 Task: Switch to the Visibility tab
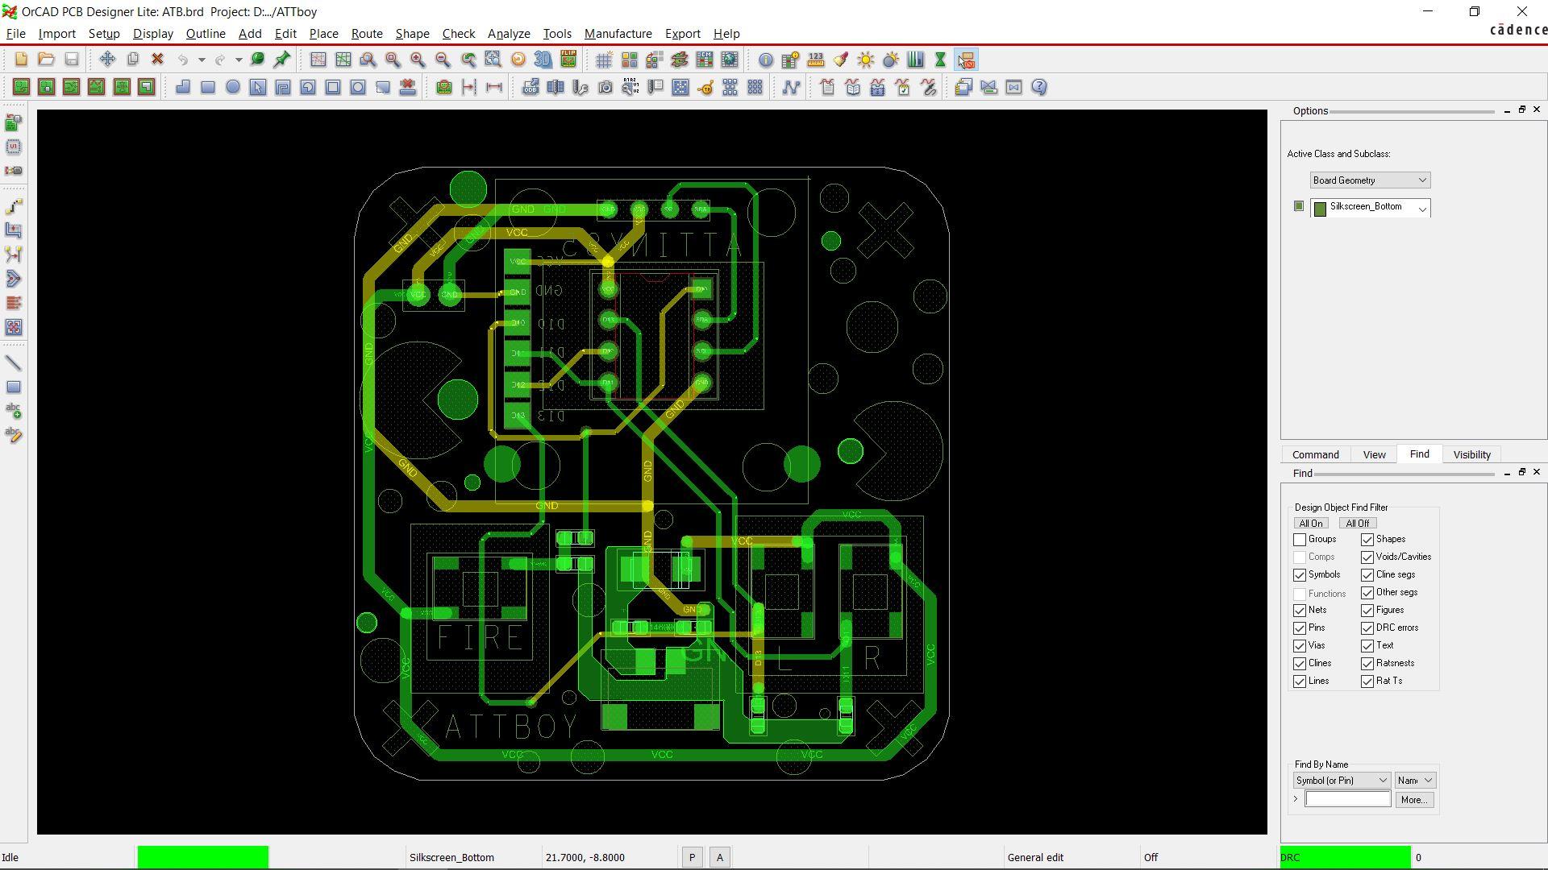(x=1471, y=455)
